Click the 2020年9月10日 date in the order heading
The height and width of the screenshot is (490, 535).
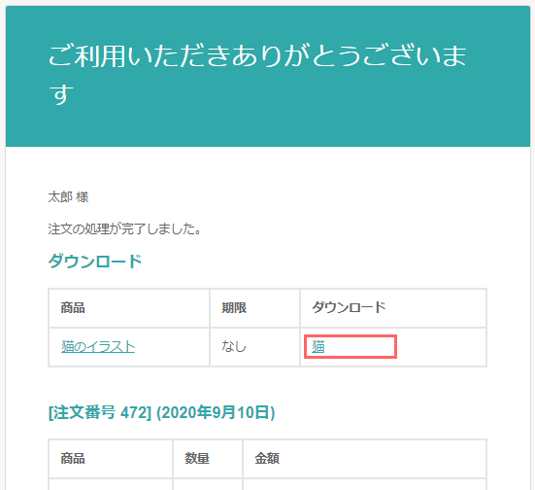click(216, 412)
